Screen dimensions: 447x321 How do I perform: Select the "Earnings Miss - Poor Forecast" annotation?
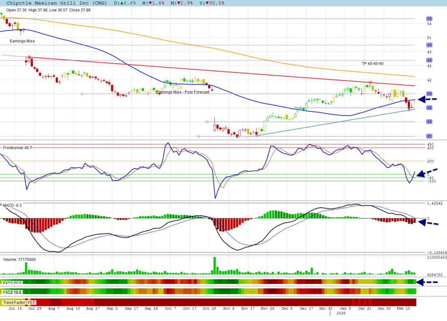point(182,92)
